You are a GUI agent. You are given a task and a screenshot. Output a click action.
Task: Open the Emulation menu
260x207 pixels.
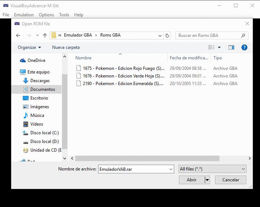tap(24, 15)
